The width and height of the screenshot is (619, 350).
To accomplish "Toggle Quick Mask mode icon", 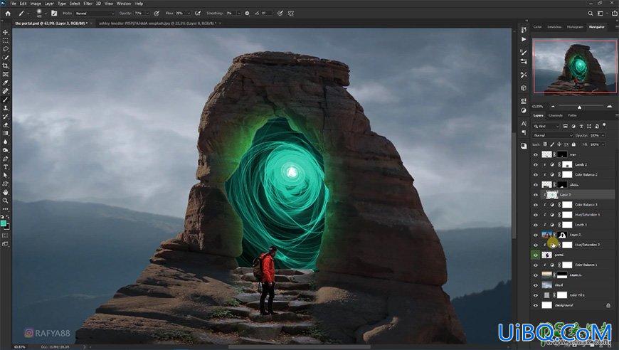I will pyautogui.click(x=6, y=235).
